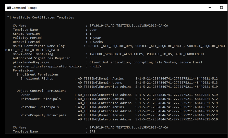Click the Command Prompt system menu icon
Viewport: 228px width, 138px height.
9,8
